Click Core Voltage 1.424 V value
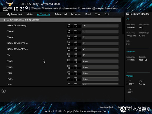This screenshot has height=114, width=152. [142, 36]
